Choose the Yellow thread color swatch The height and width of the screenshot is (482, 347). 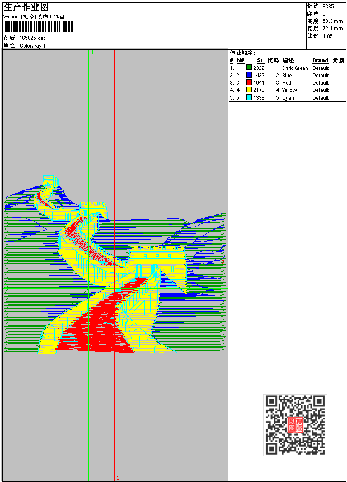249,90
